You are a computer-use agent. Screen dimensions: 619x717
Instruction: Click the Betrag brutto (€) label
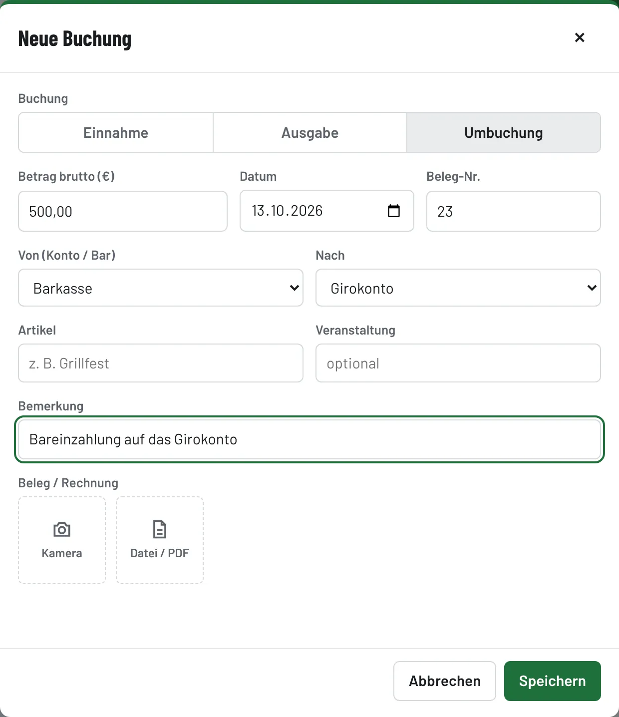pyautogui.click(x=66, y=176)
